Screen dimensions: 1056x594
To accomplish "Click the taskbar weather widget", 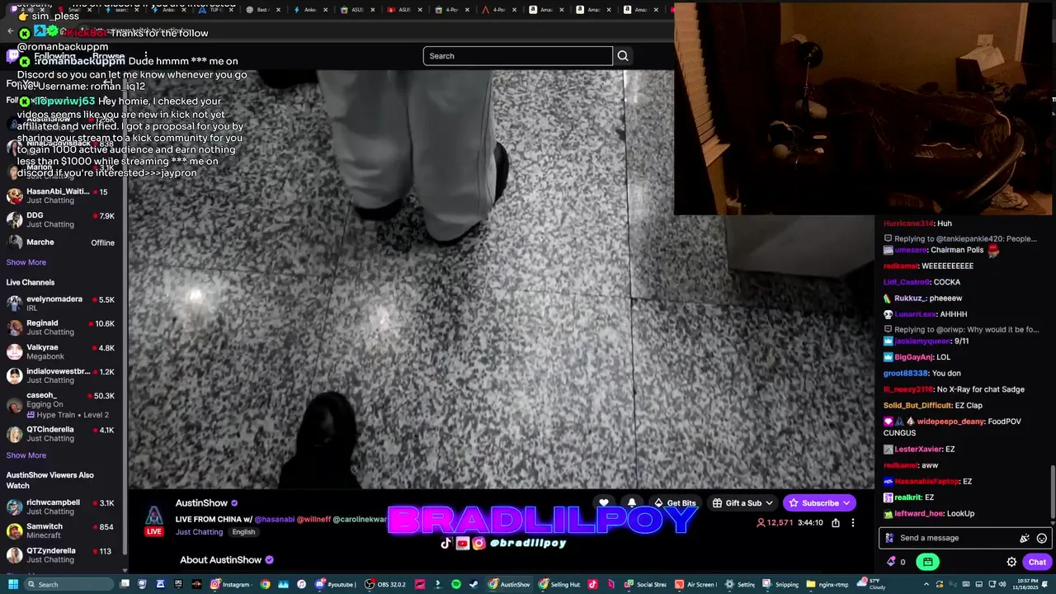I will tap(871, 584).
